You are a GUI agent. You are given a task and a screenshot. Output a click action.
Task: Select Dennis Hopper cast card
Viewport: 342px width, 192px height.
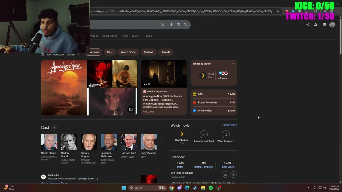89,149
